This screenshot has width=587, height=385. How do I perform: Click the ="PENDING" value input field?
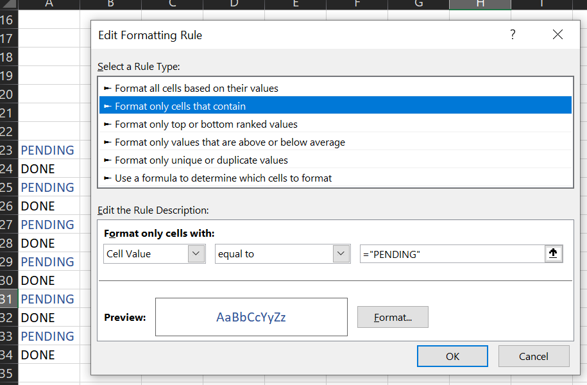click(x=452, y=254)
